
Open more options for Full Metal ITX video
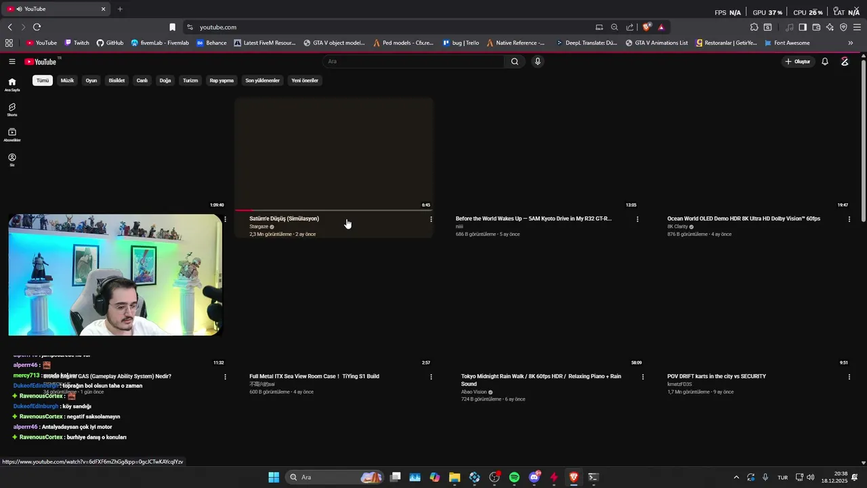click(x=431, y=377)
